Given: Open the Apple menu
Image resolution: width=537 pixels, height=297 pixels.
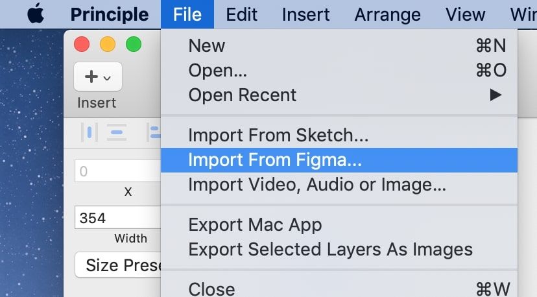Looking at the screenshot, I should (36, 14).
